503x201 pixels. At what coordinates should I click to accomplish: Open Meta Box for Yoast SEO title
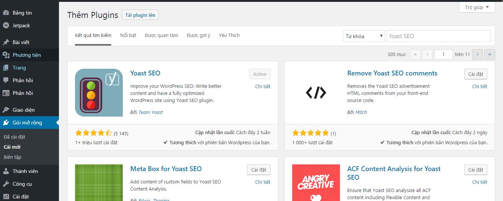(x=166, y=169)
